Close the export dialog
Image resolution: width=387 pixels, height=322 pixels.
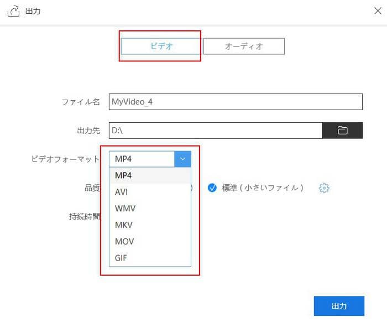[378, 11]
